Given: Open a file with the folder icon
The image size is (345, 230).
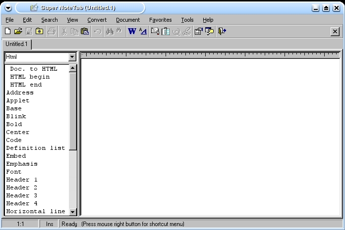Looking at the screenshot, I should pos(18,31).
